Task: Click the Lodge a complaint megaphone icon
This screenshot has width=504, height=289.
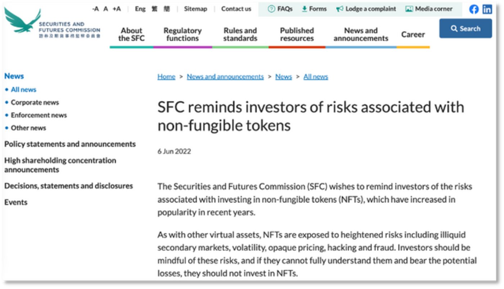Action: point(339,9)
